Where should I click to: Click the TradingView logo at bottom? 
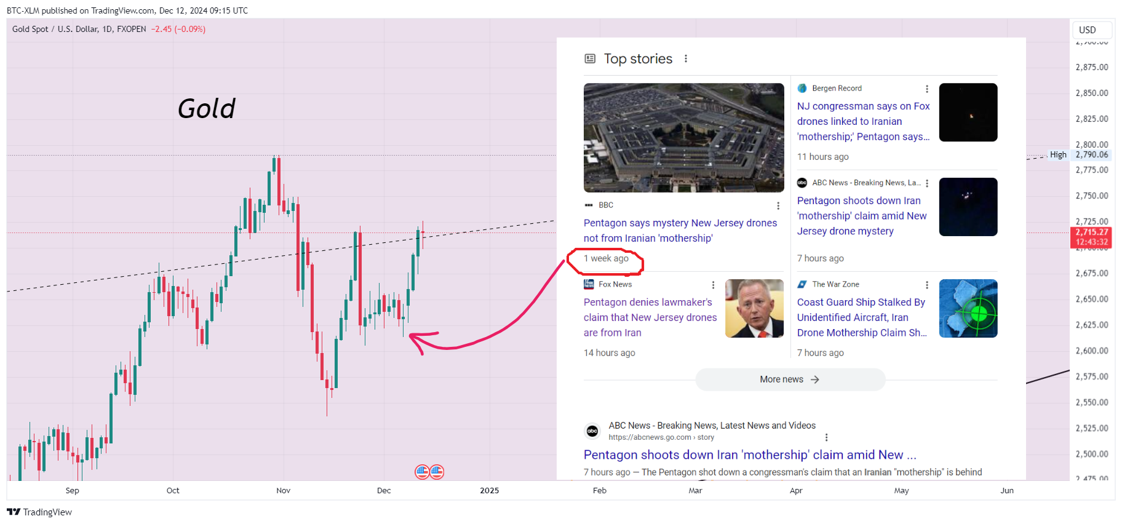coord(39,512)
